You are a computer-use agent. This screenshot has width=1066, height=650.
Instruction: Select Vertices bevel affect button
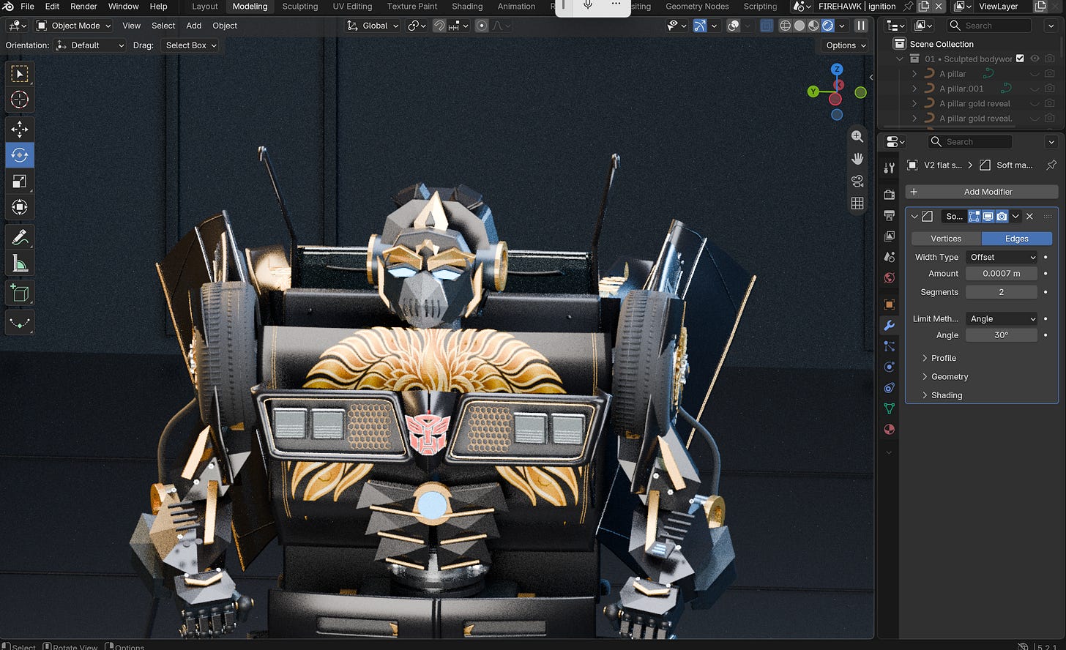click(946, 239)
